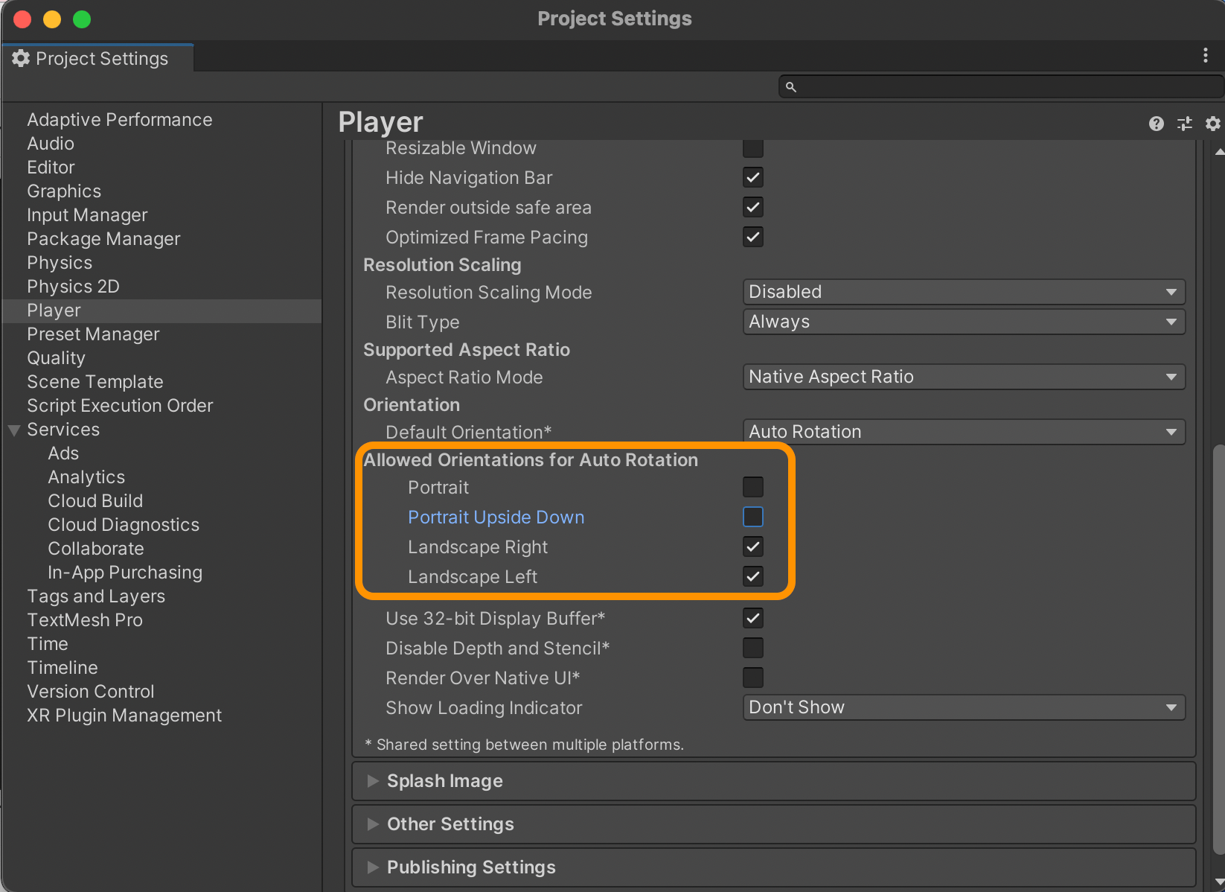The width and height of the screenshot is (1225, 892).
Task: Select Physics 2D in the settings sidebar
Action: click(x=72, y=286)
